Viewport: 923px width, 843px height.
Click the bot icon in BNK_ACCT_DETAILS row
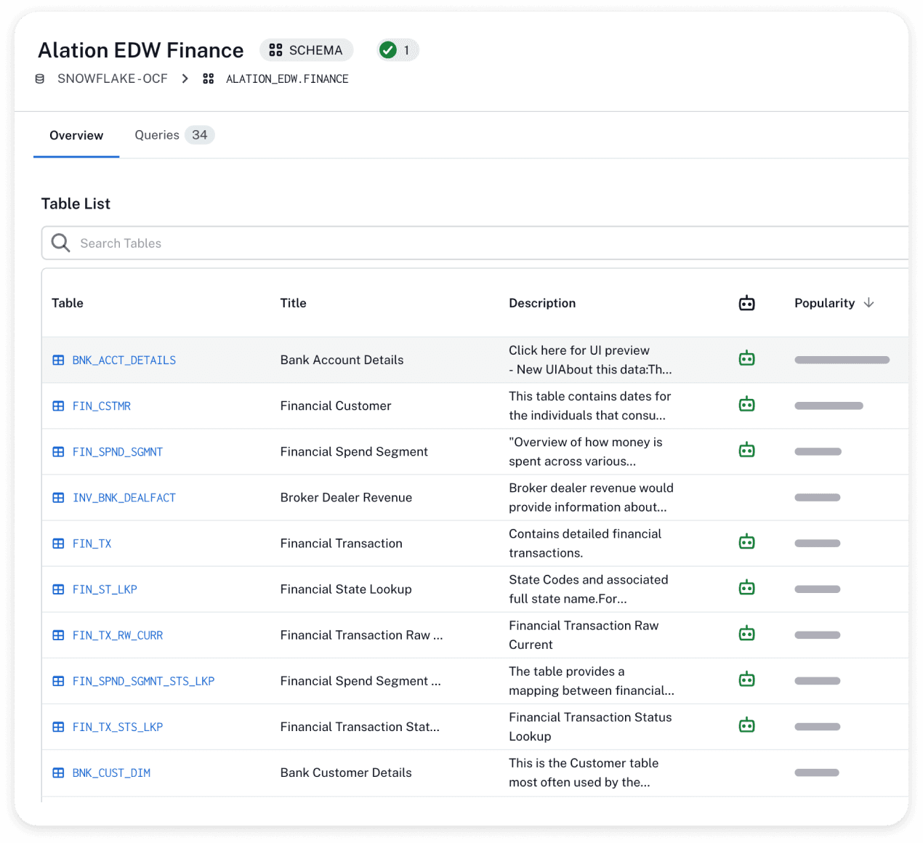coord(746,358)
